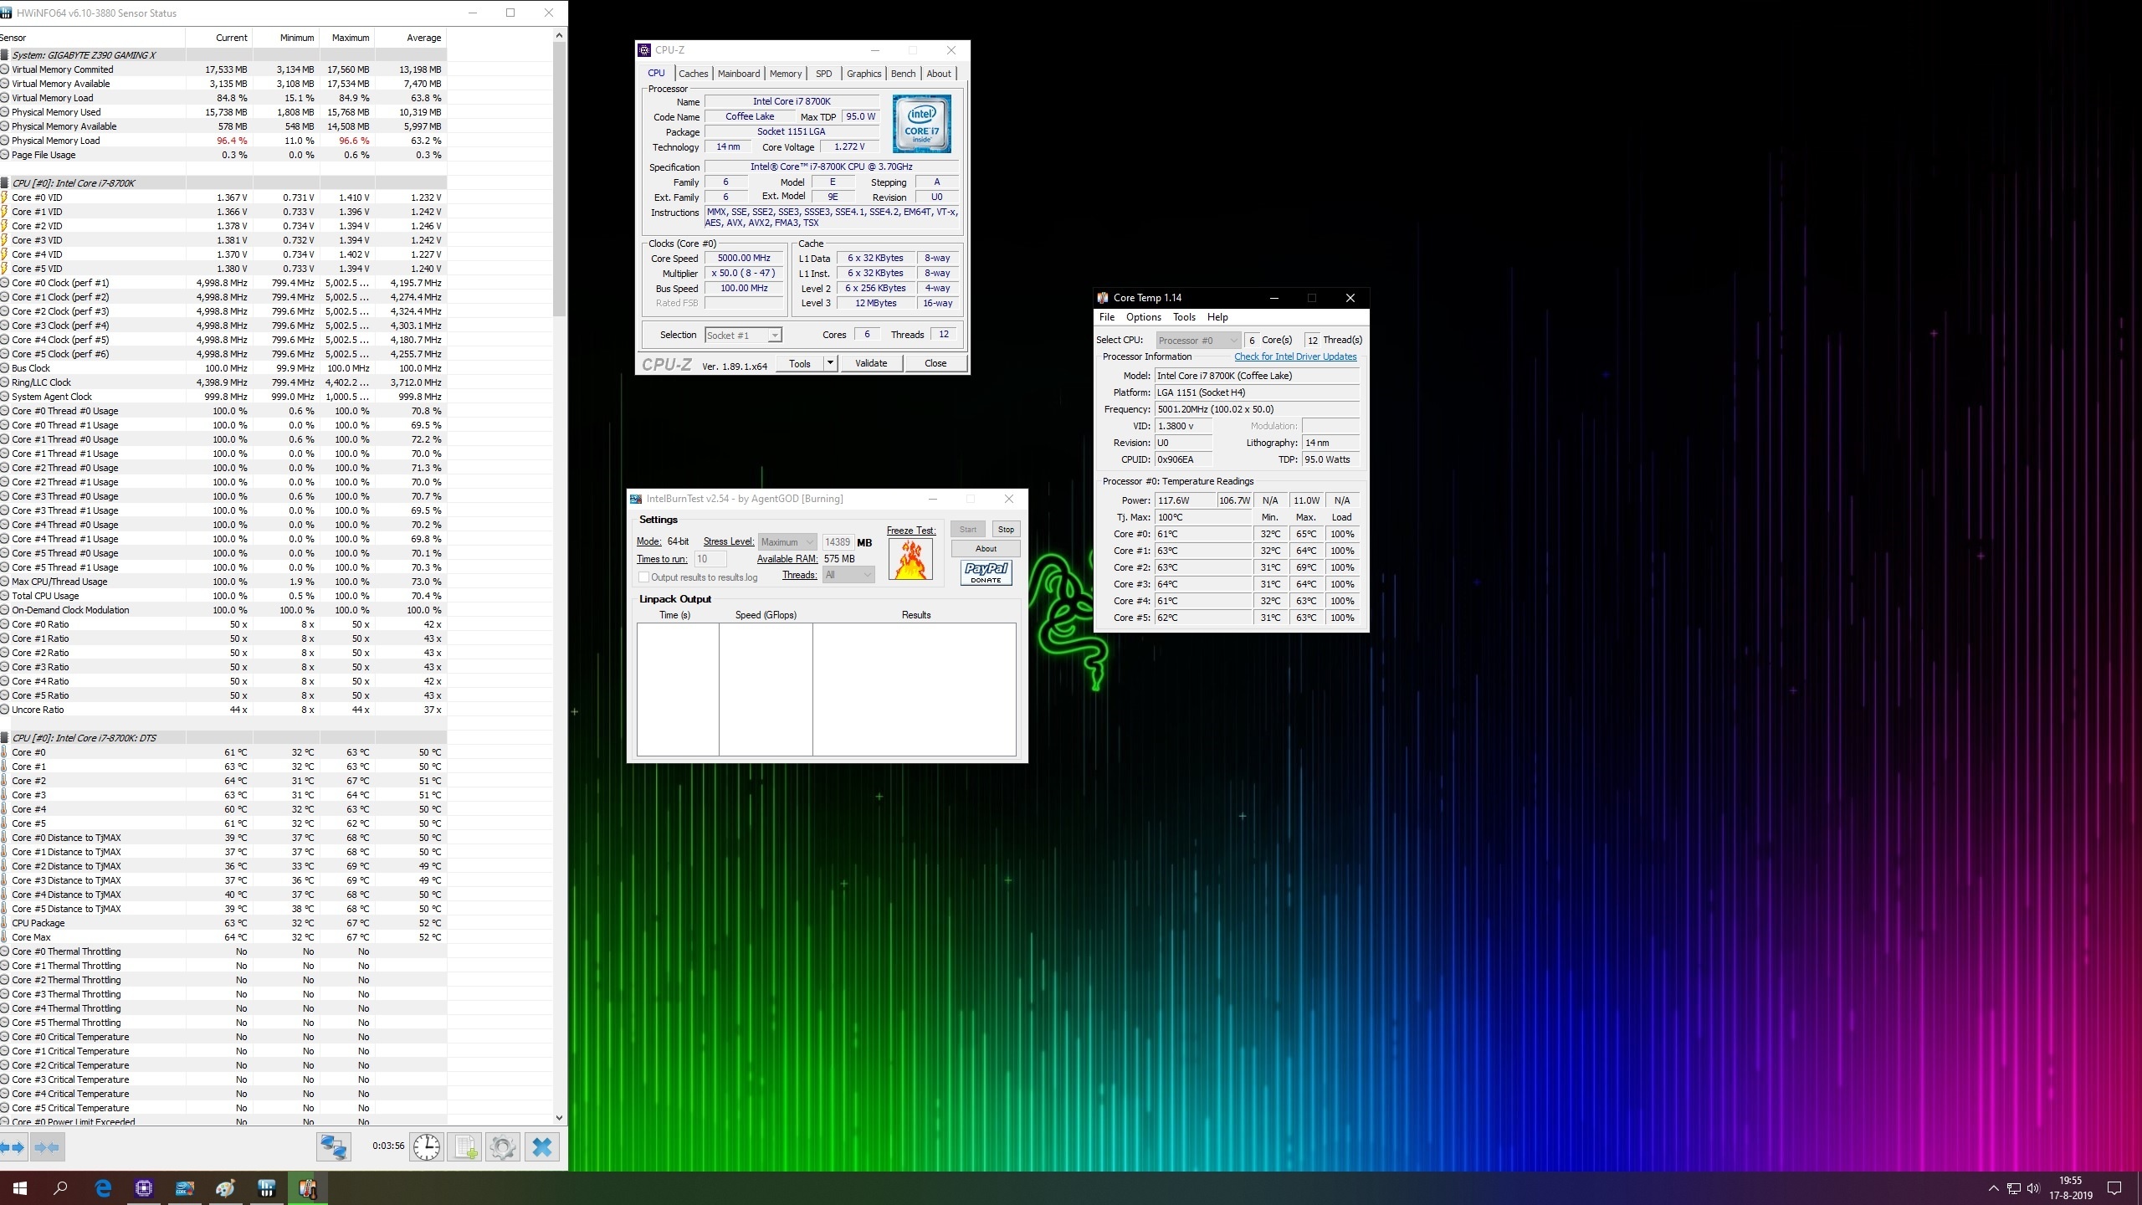Click the Tools button in CPU-Z
This screenshot has height=1205, width=2142.
[800, 363]
